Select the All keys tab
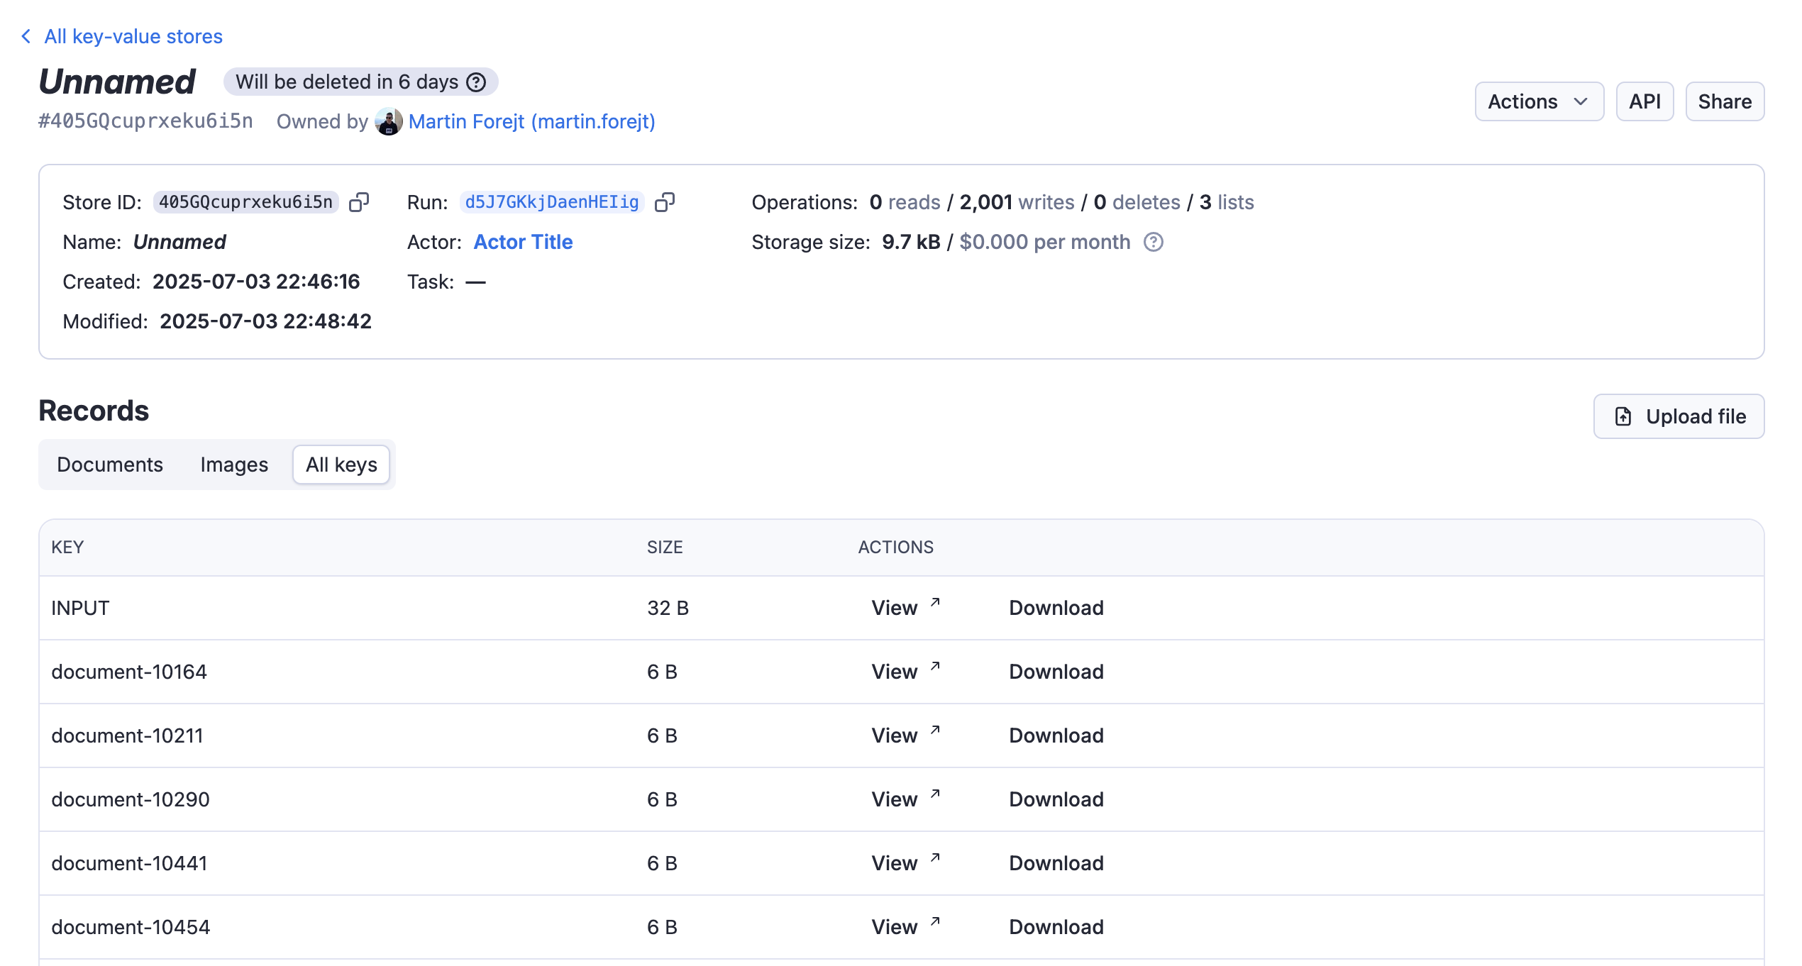Screen dimensions: 1802x966 [x=341, y=465]
